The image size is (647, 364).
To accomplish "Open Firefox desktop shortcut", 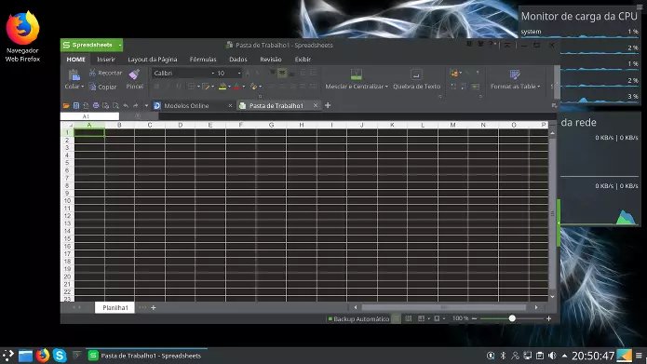I will (x=22, y=36).
